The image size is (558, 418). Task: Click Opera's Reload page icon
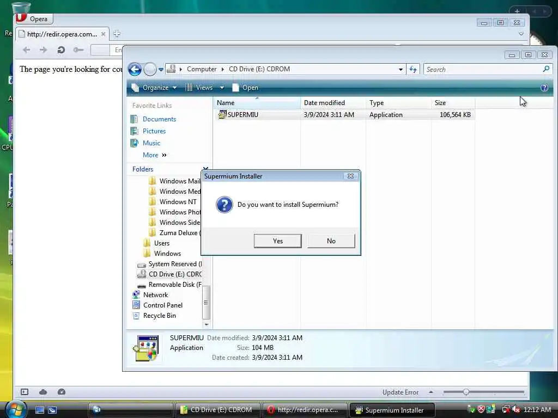(x=61, y=50)
